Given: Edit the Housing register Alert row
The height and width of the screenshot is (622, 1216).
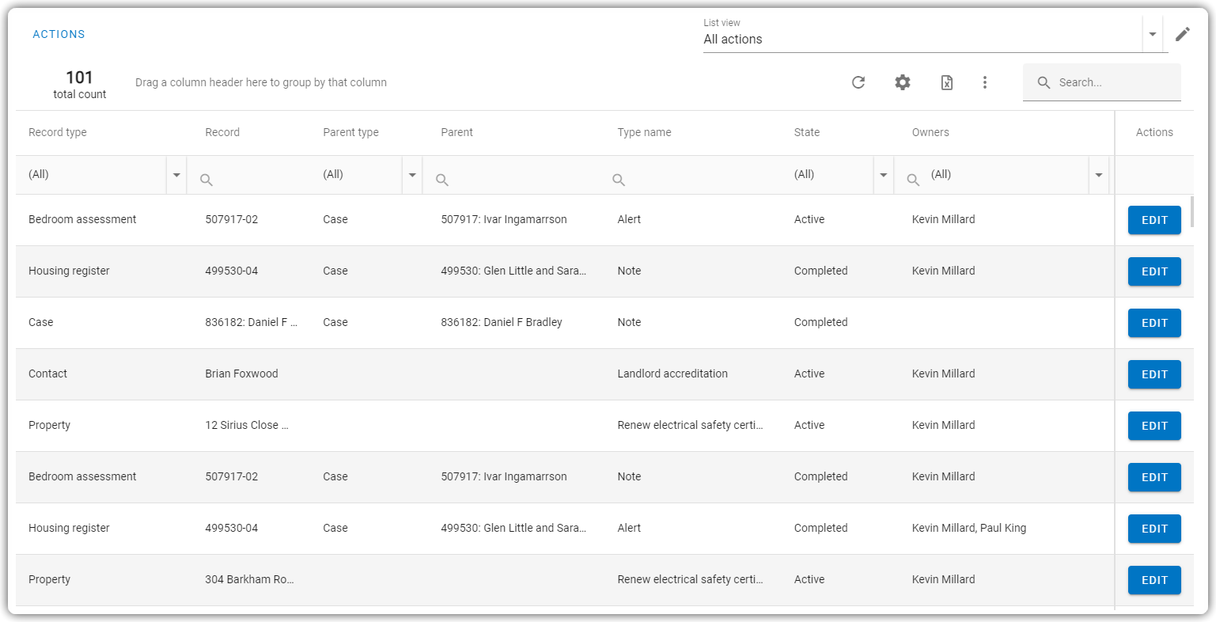Looking at the screenshot, I should tap(1154, 529).
